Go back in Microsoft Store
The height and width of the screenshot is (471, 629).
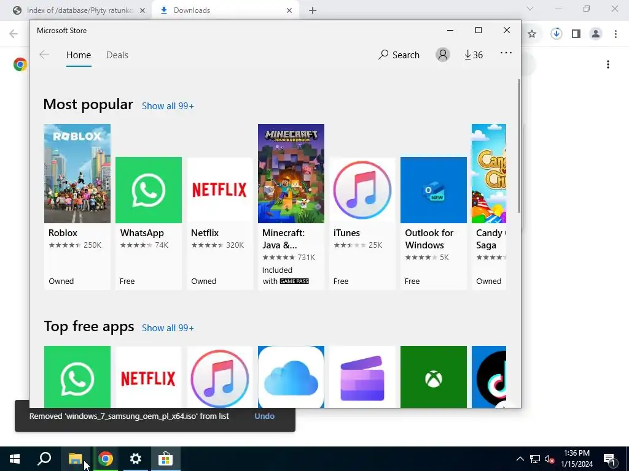tap(44, 55)
